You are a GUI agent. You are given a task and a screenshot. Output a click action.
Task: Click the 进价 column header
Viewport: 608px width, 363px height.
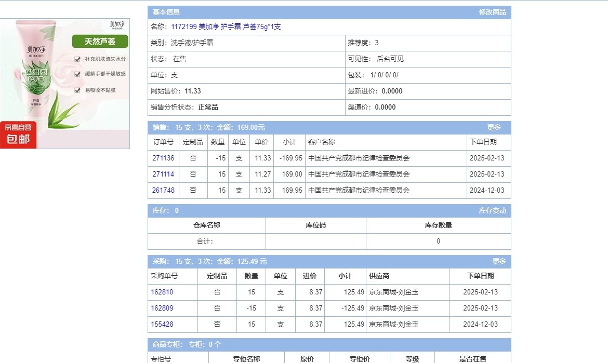309,276
